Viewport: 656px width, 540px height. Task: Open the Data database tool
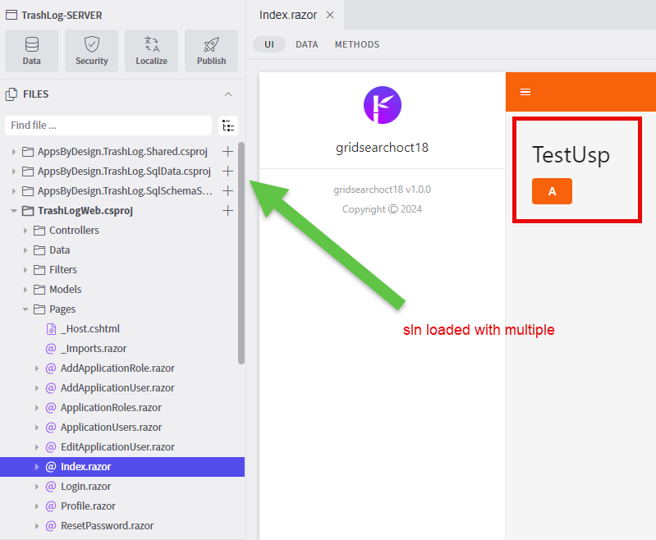[31, 51]
